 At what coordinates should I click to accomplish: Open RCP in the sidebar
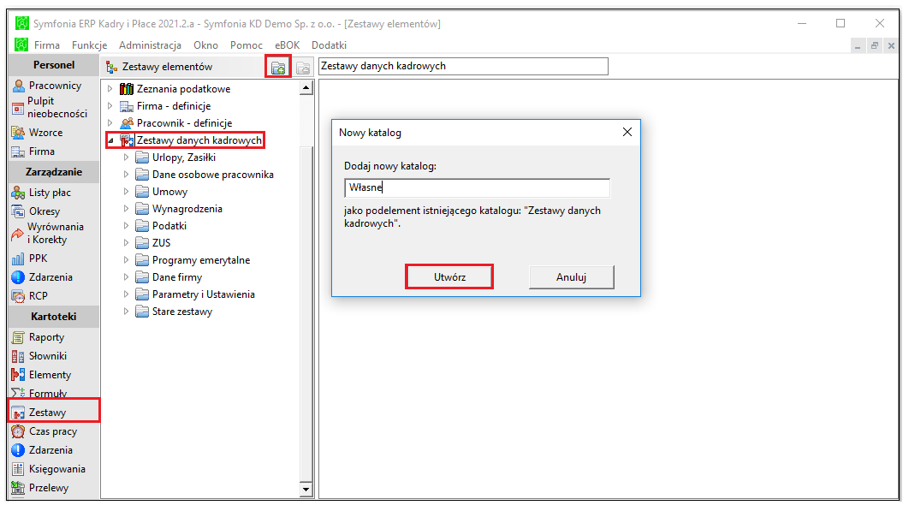click(x=30, y=295)
